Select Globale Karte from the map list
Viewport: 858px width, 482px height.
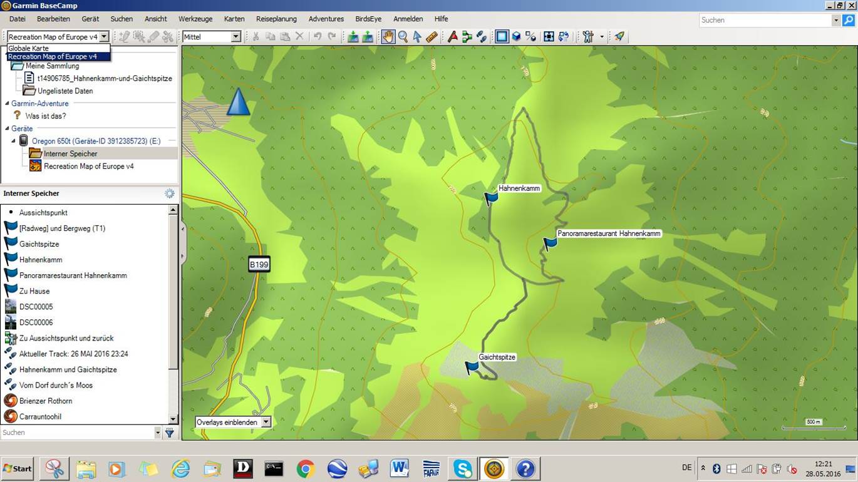point(29,48)
